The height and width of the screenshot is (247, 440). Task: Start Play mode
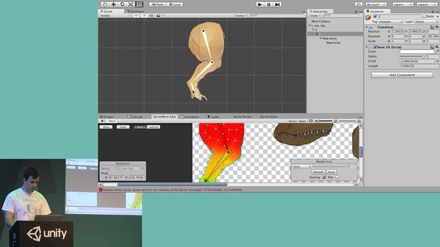point(260,5)
